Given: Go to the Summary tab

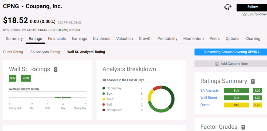Looking at the screenshot, I should coord(14,38).
